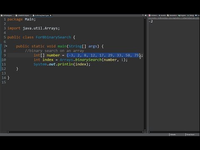Close the ForBbinarySearch.java editor tab
This screenshot has height=150, width=200.
tap(50, 15)
